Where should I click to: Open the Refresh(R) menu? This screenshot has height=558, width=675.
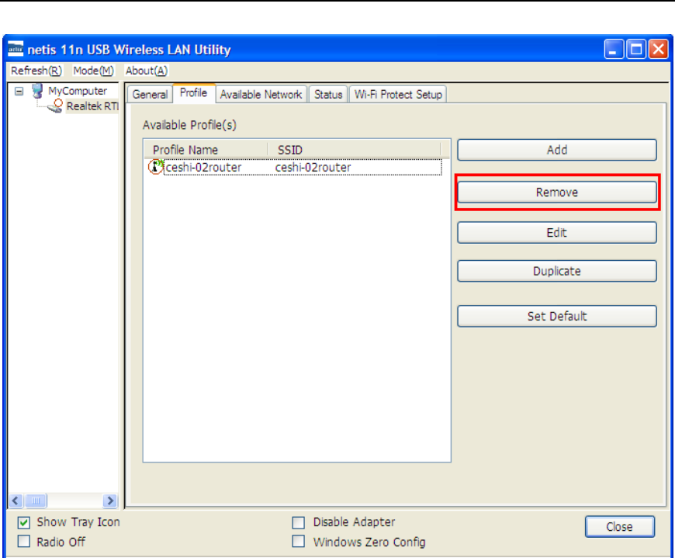tap(36, 71)
